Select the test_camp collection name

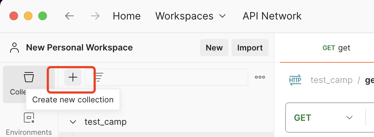tap(105, 122)
